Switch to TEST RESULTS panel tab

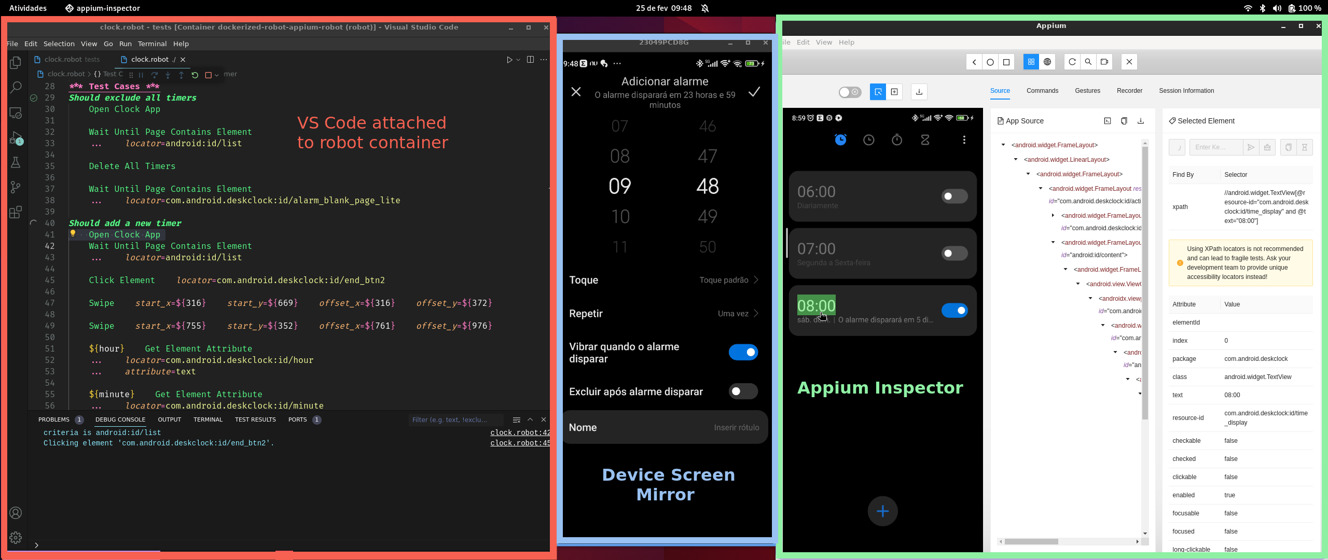[x=255, y=419]
